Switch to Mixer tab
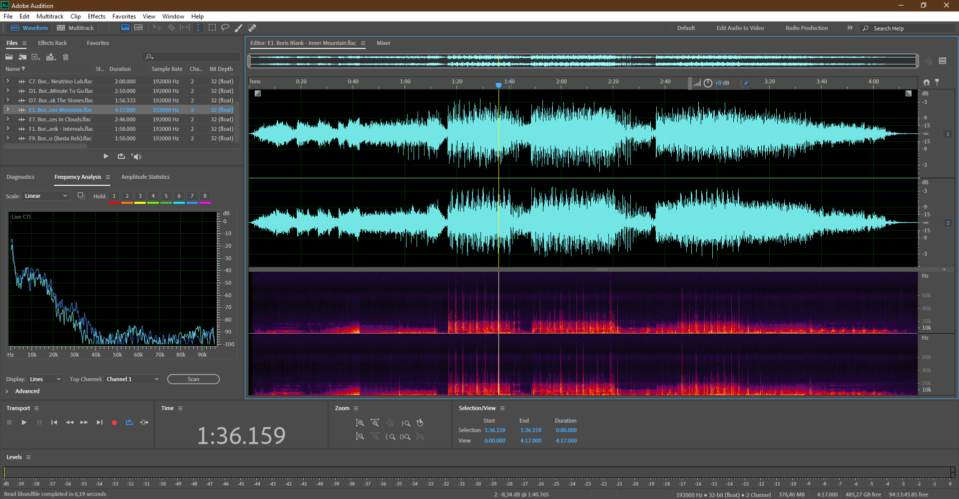The height and width of the screenshot is (499, 959). pos(384,43)
